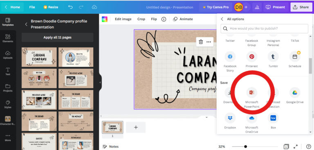Select the Pinterest share icon
This screenshot has width=314, height=150.
(252, 57)
